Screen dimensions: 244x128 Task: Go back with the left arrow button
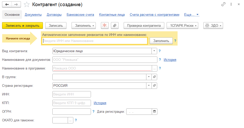(7, 5)
